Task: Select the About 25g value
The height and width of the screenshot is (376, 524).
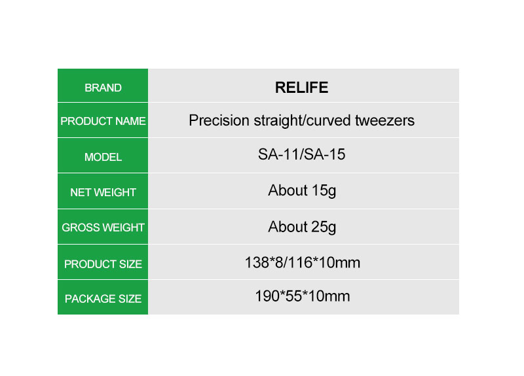Action: pyautogui.click(x=302, y=227)
